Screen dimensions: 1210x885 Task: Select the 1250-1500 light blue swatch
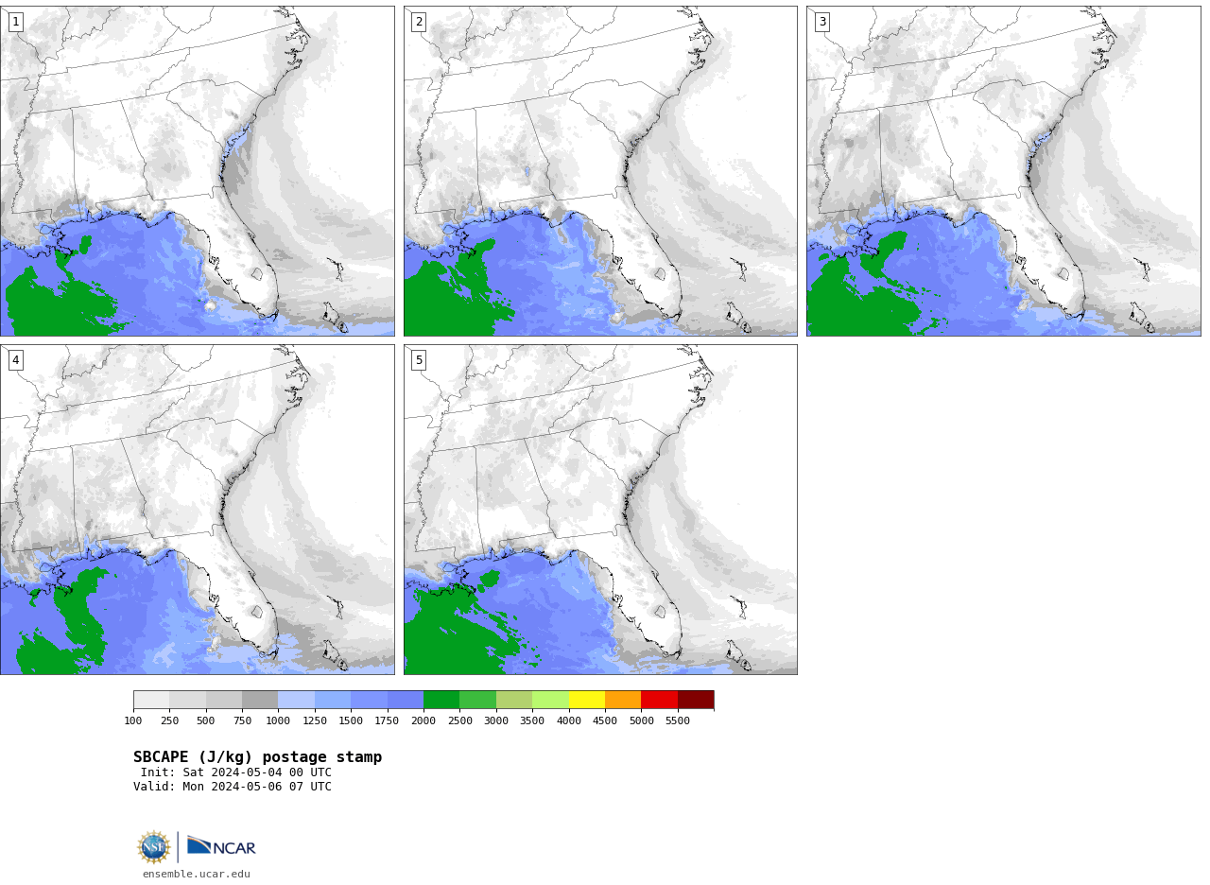coord(333,700)
